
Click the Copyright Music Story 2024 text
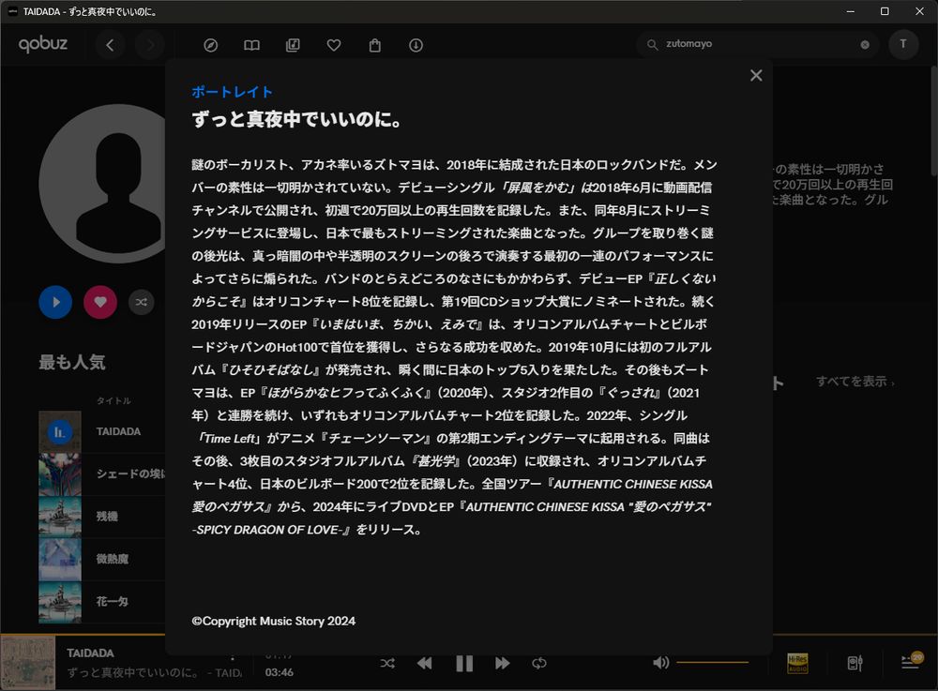(x=273, y=621)
